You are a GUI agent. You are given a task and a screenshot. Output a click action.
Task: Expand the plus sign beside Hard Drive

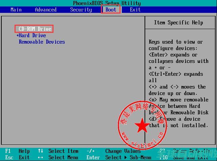click(18, 36)
